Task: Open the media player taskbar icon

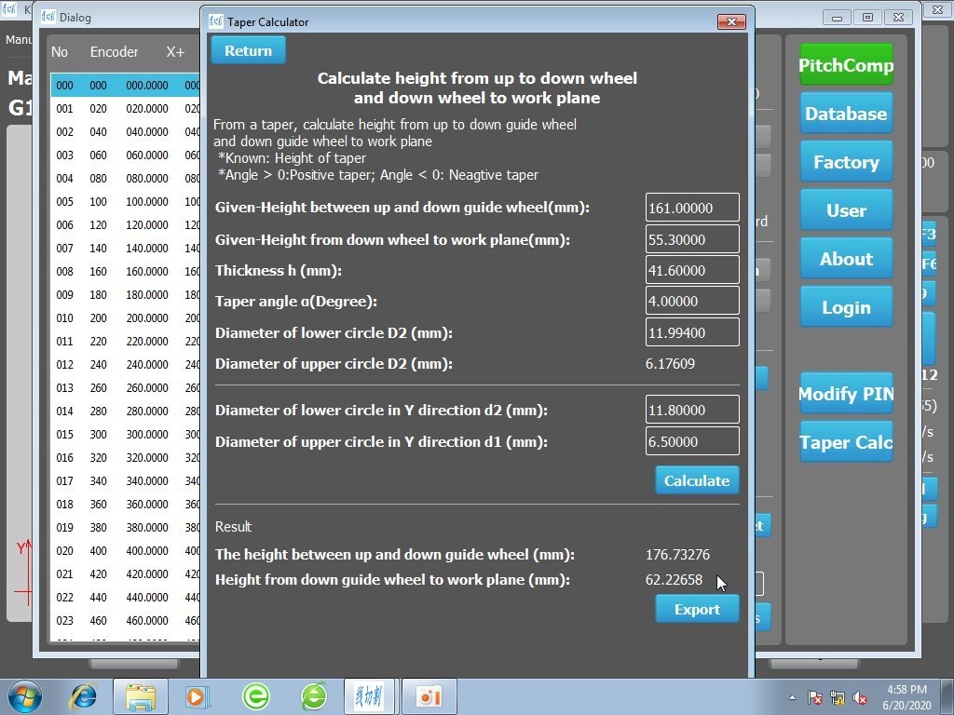Action: pyautogui.click(x=198, y=695)
